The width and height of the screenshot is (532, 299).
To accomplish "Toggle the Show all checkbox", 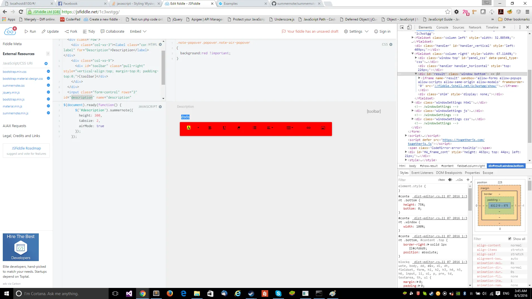I will coord(510,239).
